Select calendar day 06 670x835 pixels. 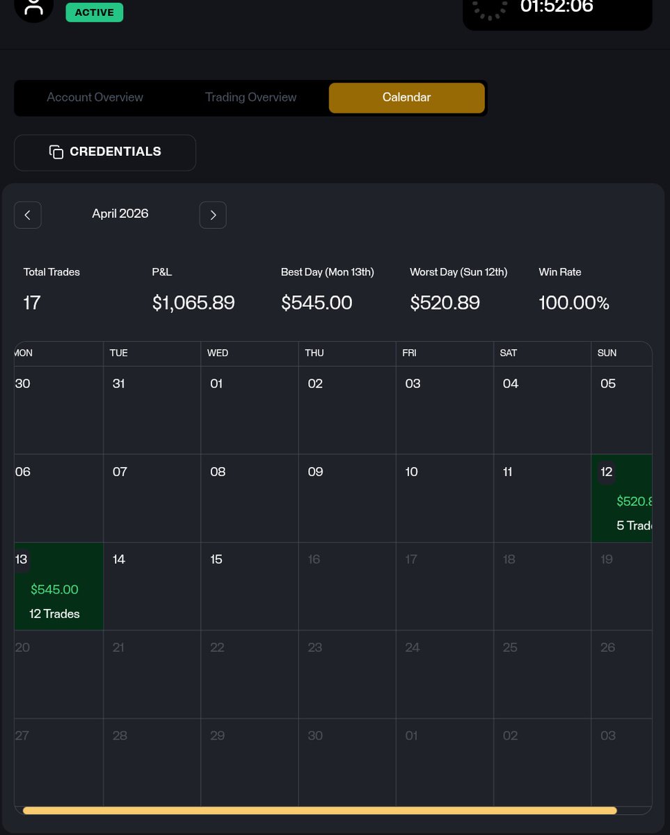click(x=59, y=498)
